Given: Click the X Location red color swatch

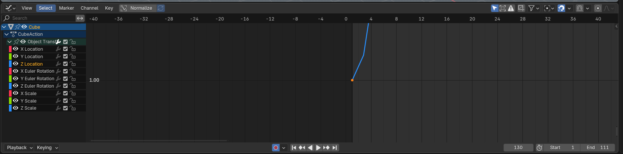Looking at the screenshot, I should [x=10, y=49].
